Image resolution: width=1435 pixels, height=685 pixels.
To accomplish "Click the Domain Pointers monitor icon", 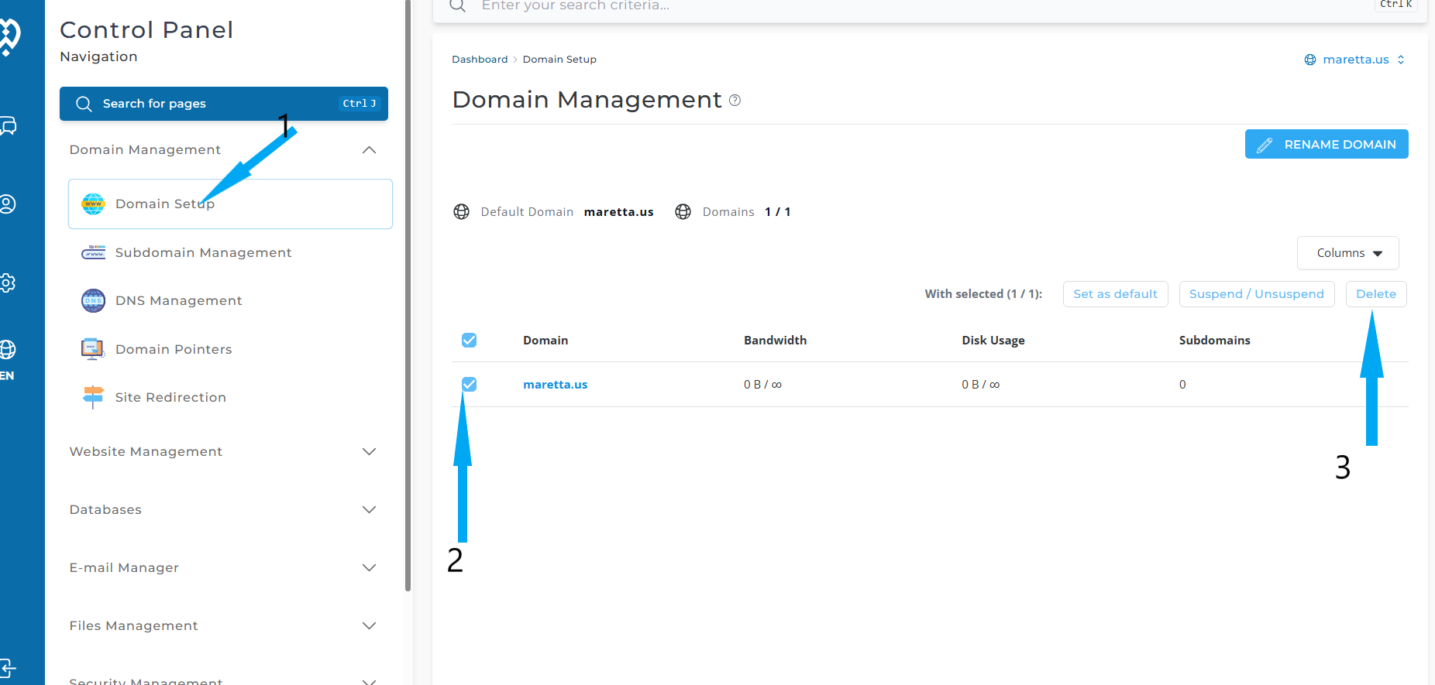I will pos(93,349).
